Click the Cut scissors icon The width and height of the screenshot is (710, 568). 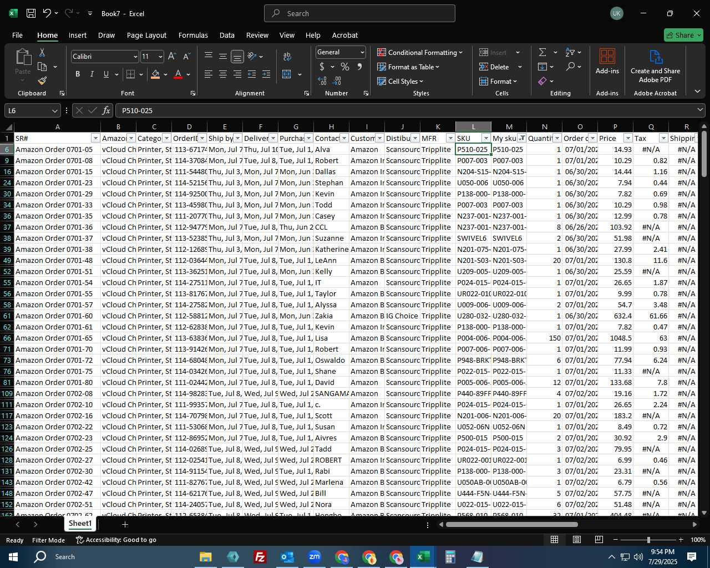pyautogui.click(x=42, y=53)
